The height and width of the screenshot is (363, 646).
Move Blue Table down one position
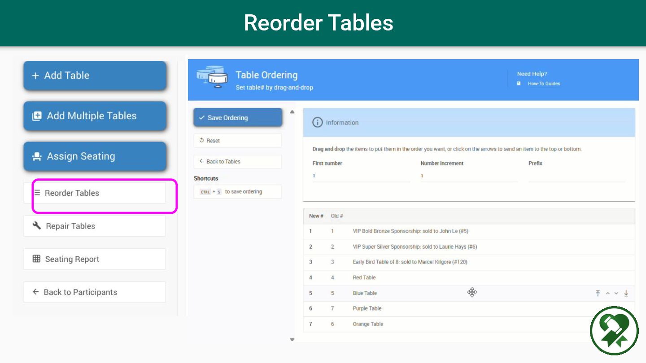pos(616,293)
